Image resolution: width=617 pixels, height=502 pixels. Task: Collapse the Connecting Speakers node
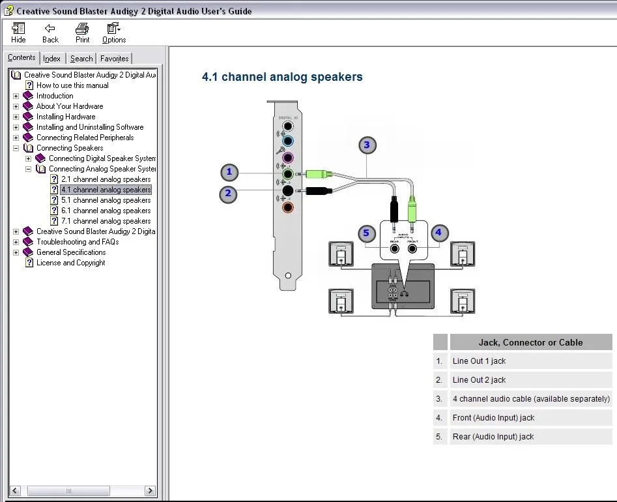16,148
